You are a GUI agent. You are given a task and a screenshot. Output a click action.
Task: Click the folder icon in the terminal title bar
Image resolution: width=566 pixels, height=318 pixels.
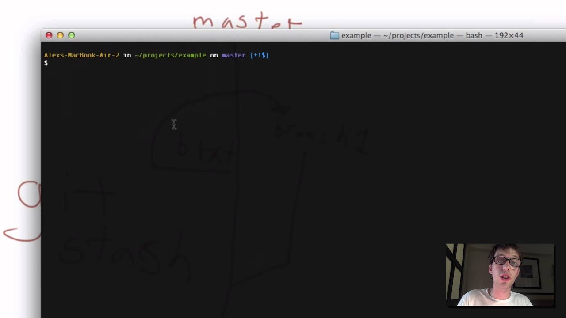tap(334, 35)
